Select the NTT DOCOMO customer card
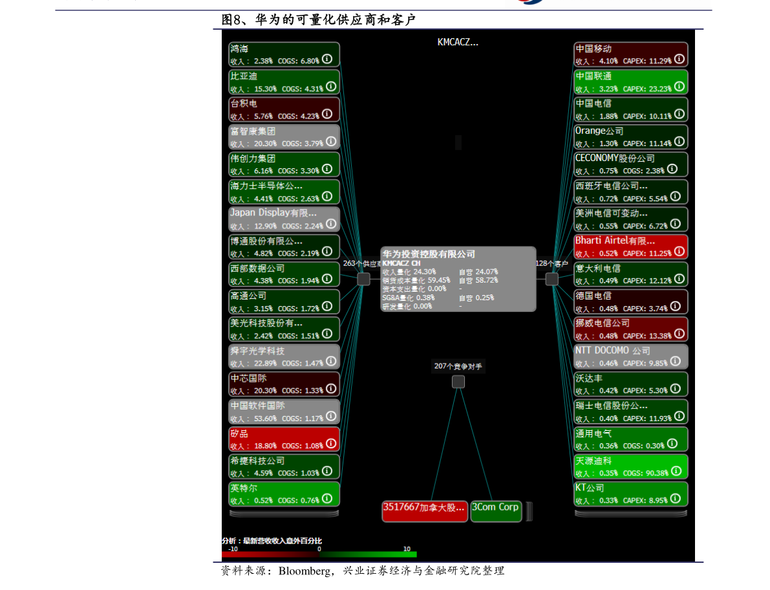The height and width of the screenshot is (590, 770). pos(631,356)
